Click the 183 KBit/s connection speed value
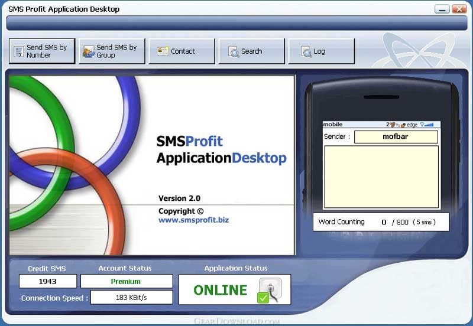Screen dimensions: 473x326 131,298
